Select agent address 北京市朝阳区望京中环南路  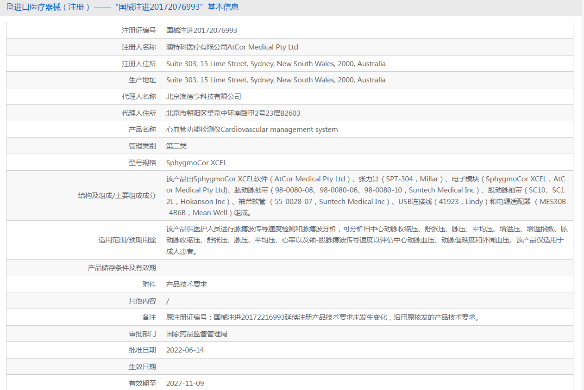click(233, 113)
